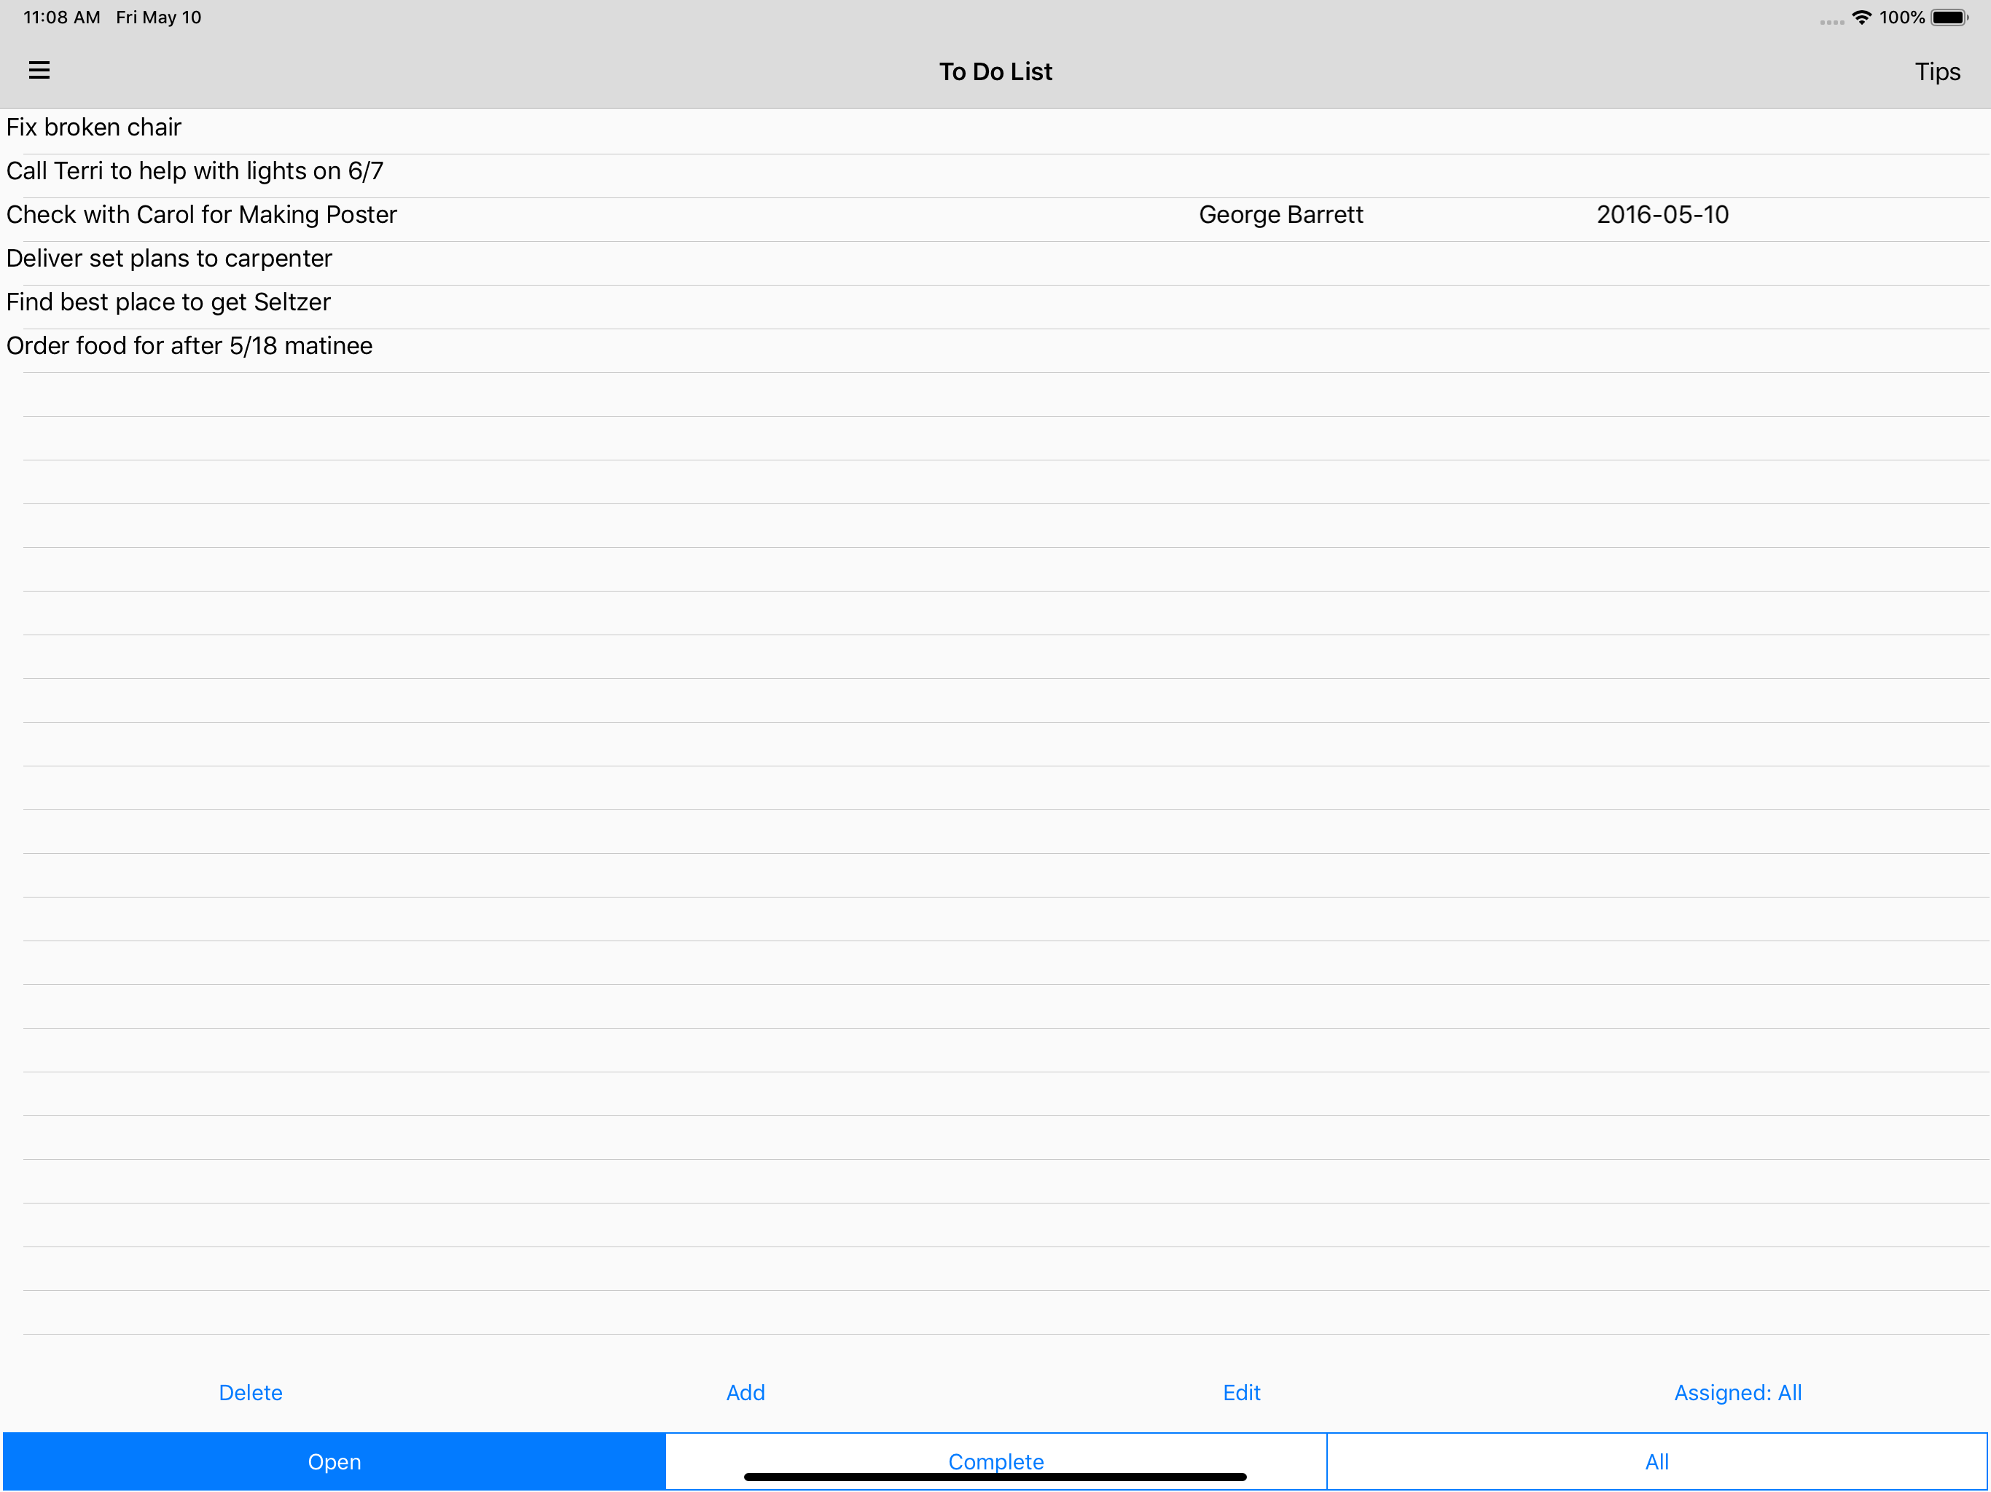Tap the Add button
The width and height of the screenshot is (1991, 1492).
tap(746, 1392)
